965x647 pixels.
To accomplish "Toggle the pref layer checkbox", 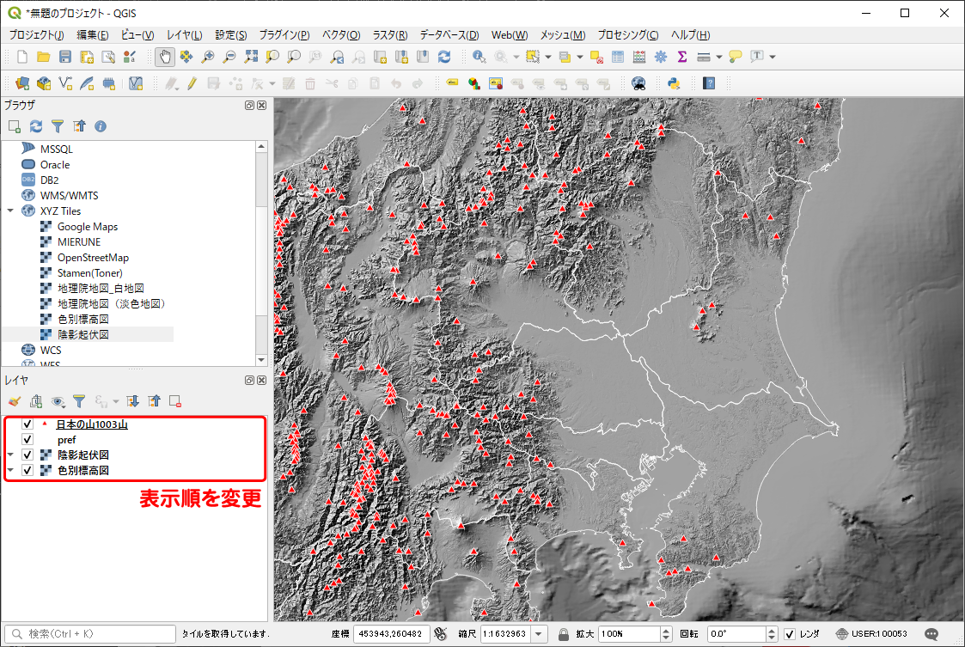I will point(27,440).
